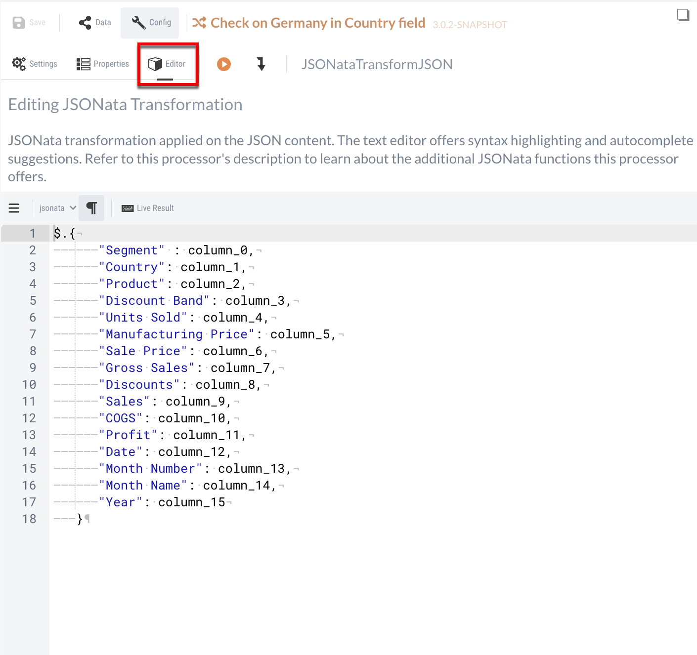The image size is (697, 655).
Task: Click the chevron arrow next to jsonata
Action: pyautogui.click(x=73, y=208)
